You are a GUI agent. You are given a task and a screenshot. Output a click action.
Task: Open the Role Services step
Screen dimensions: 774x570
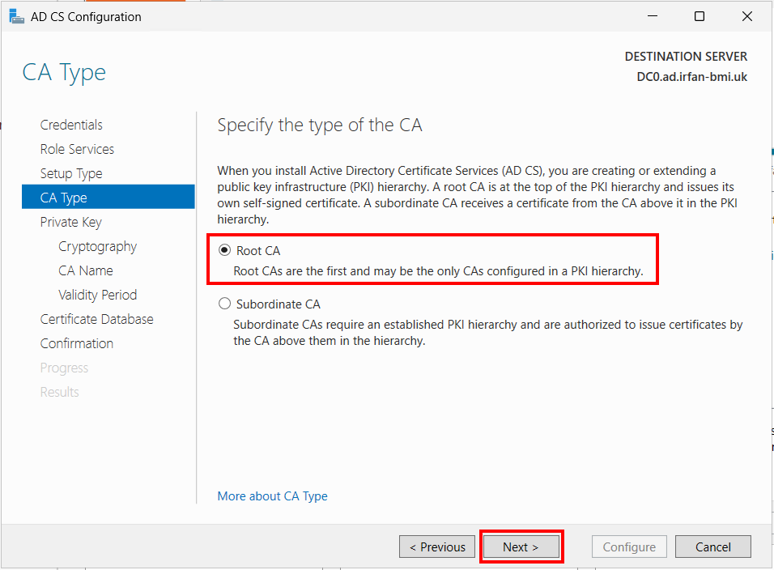[77, 149]
